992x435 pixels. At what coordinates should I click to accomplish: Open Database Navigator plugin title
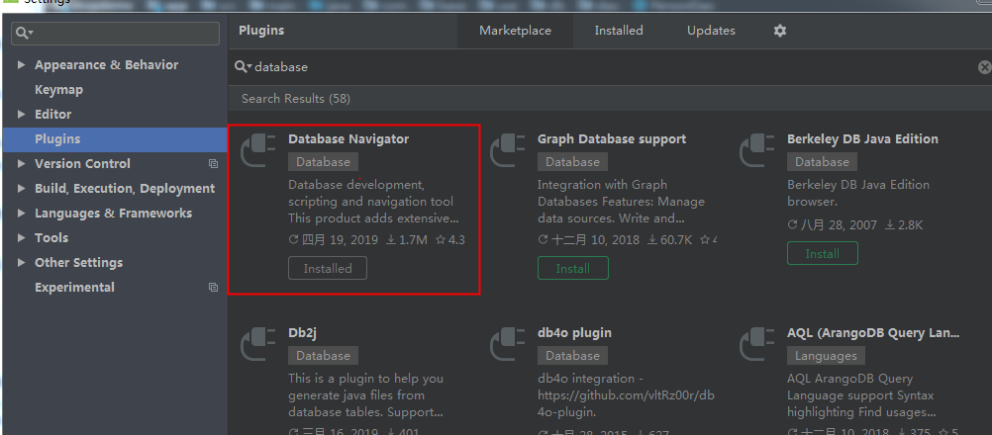pyautogui.click(x=348, y=138)
